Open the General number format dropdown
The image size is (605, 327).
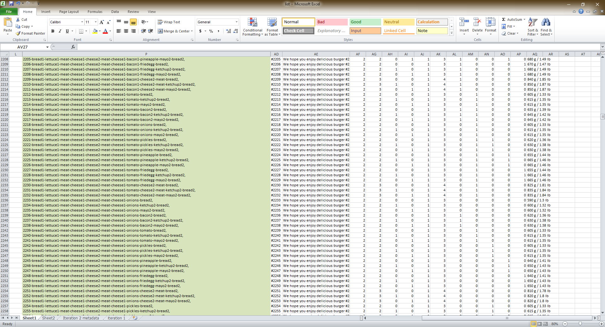tap(236, 22)
